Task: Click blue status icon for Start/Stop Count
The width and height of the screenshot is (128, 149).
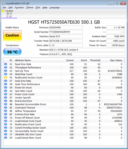Action: 6,74
